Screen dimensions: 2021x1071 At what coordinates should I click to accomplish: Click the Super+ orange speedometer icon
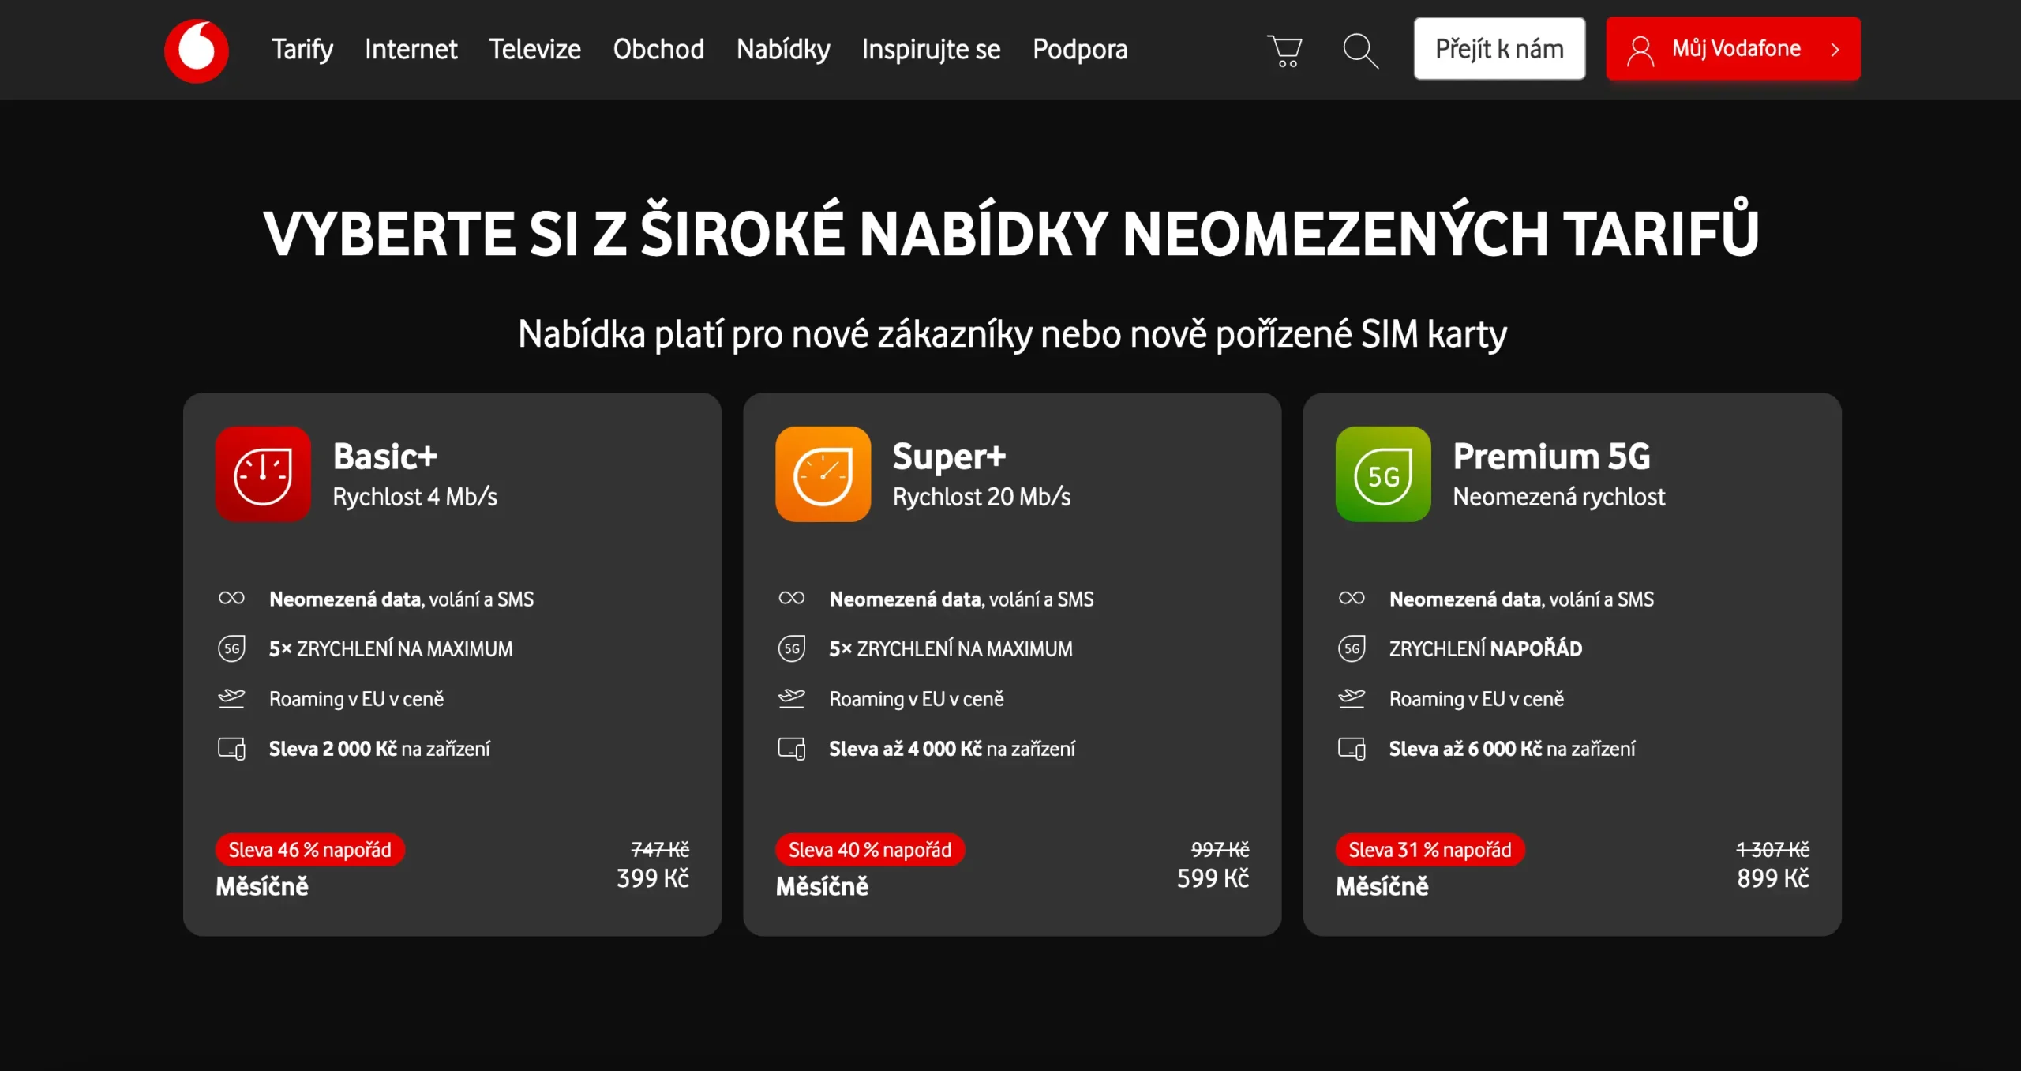click(x=823, y=474)
